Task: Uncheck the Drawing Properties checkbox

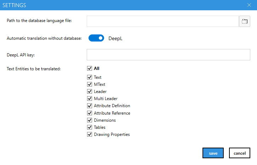Action: (90, 134)
